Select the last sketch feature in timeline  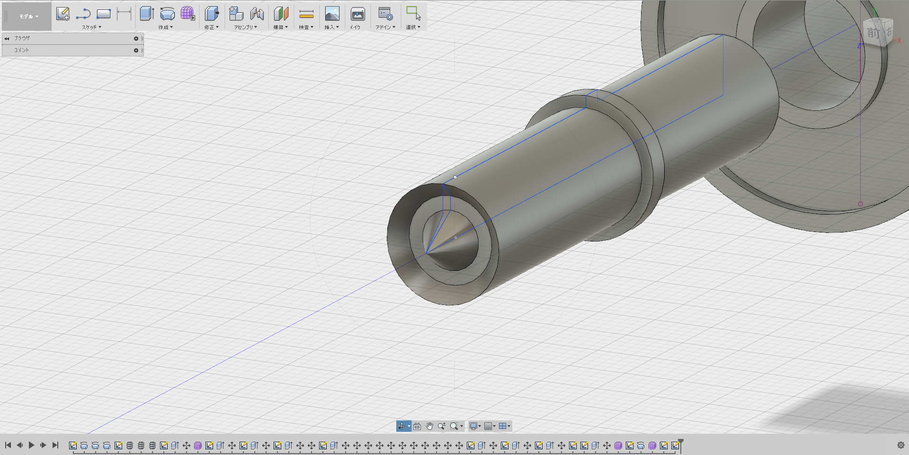tap(675, 446)
